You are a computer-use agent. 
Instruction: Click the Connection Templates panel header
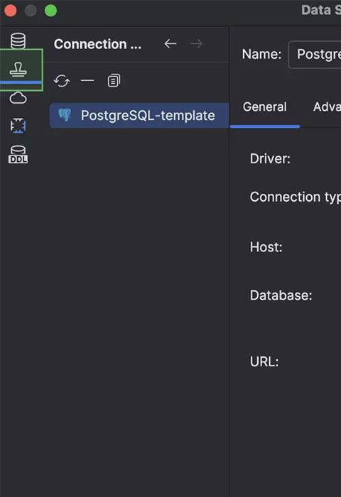click(x=97, y=44)
